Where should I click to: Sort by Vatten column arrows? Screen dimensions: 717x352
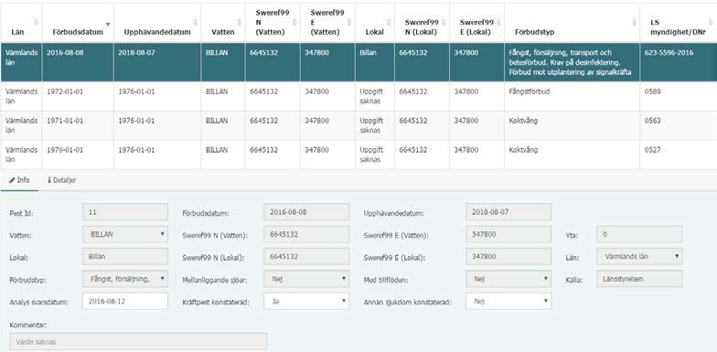point(239,22)
